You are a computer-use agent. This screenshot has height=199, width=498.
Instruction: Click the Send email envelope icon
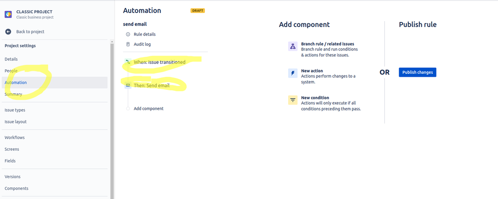128,85
